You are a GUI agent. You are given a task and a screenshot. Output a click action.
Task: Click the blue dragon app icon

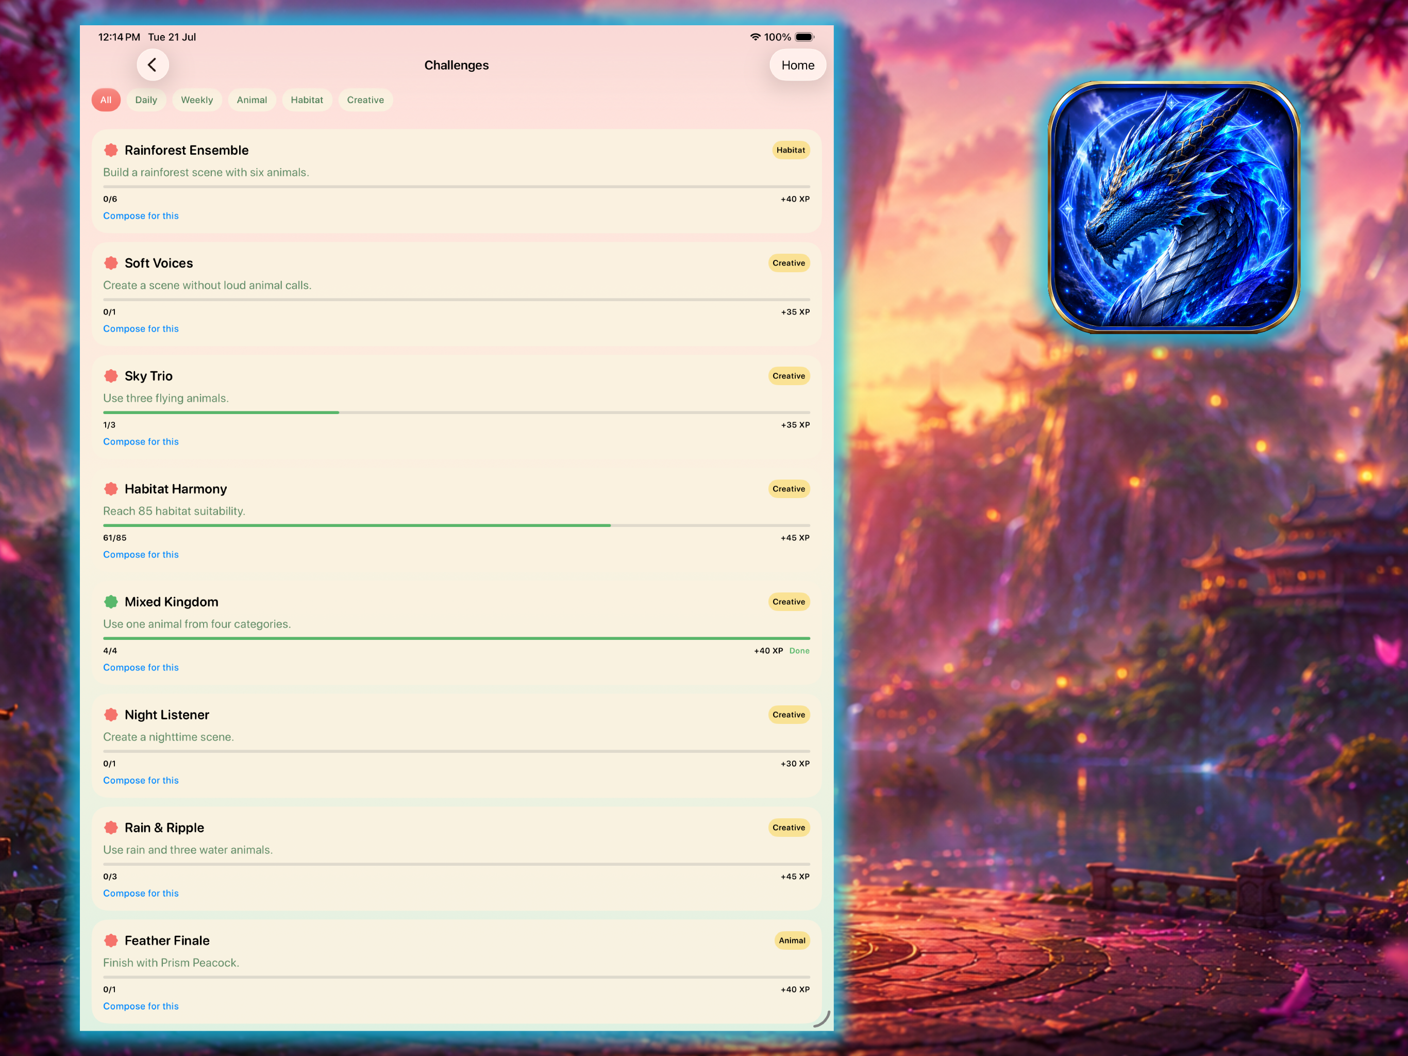click(x=1174, y=207)
